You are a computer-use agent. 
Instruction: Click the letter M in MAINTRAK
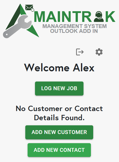click(40, 17)
